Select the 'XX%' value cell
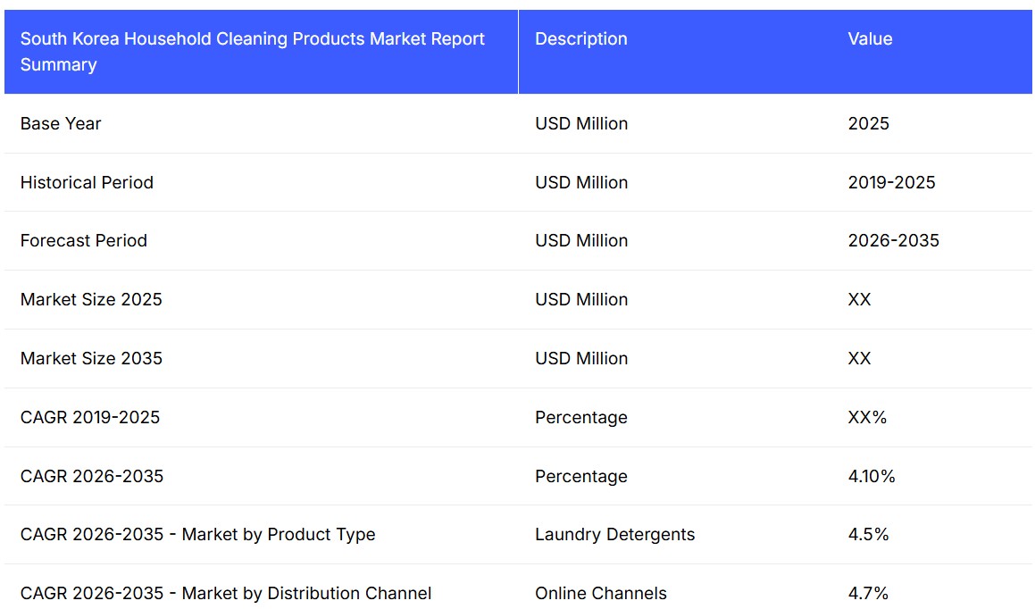This screenshot has width=1035, height=609. pyautogui.click(x=867, y=418)
